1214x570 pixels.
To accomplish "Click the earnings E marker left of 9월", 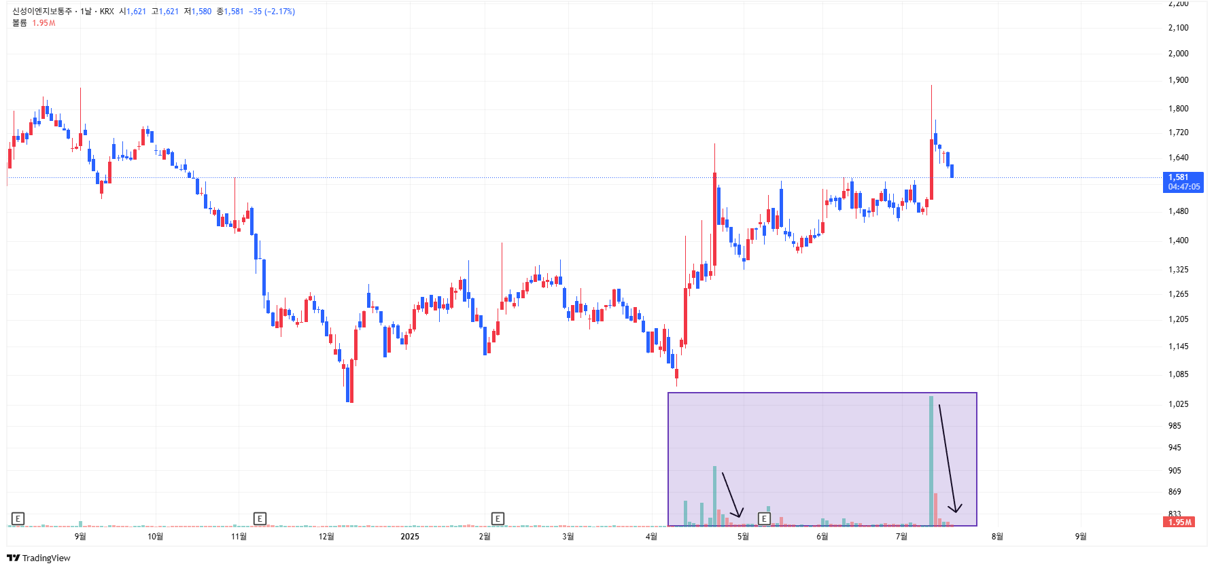I will point(18,519).
